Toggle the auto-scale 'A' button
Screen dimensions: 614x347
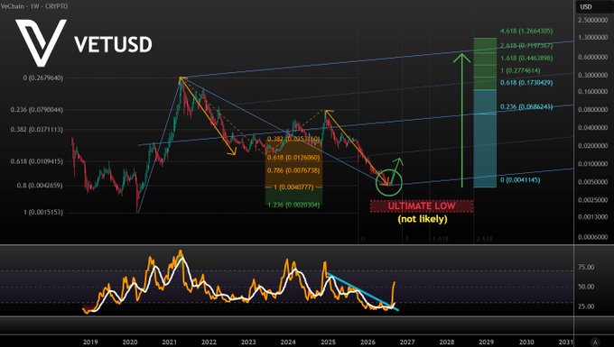(595, 342)
